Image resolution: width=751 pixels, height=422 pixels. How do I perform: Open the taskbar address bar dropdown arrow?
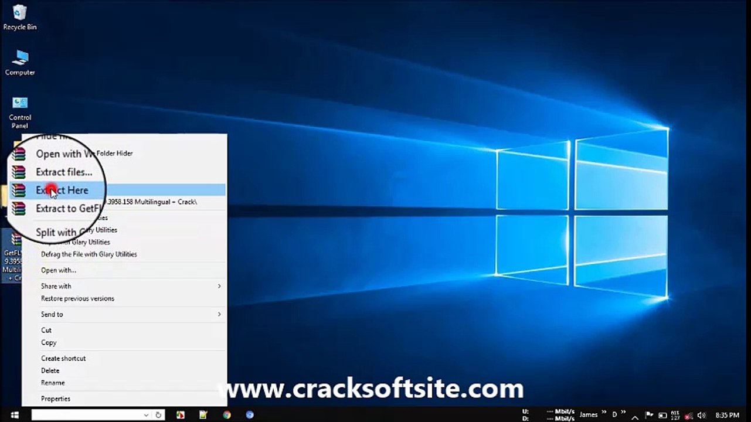coord(146,415)
